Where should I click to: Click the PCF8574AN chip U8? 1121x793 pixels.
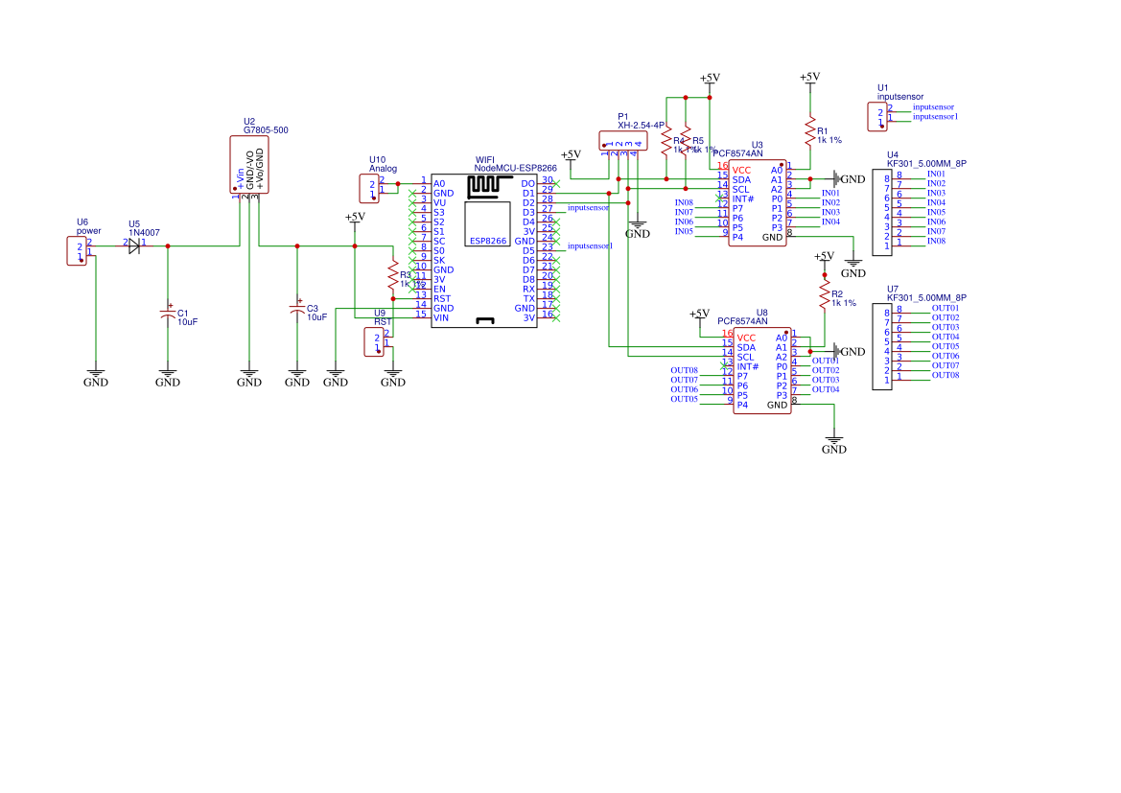click(760, 372)
